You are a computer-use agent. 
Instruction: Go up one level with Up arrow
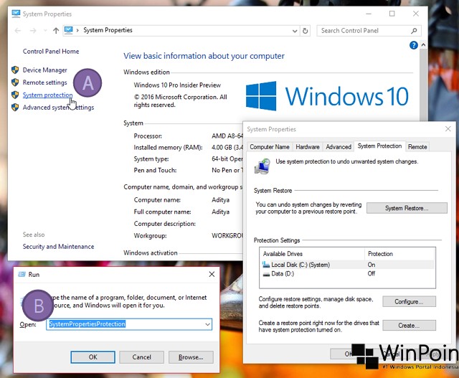click(56, 30)
